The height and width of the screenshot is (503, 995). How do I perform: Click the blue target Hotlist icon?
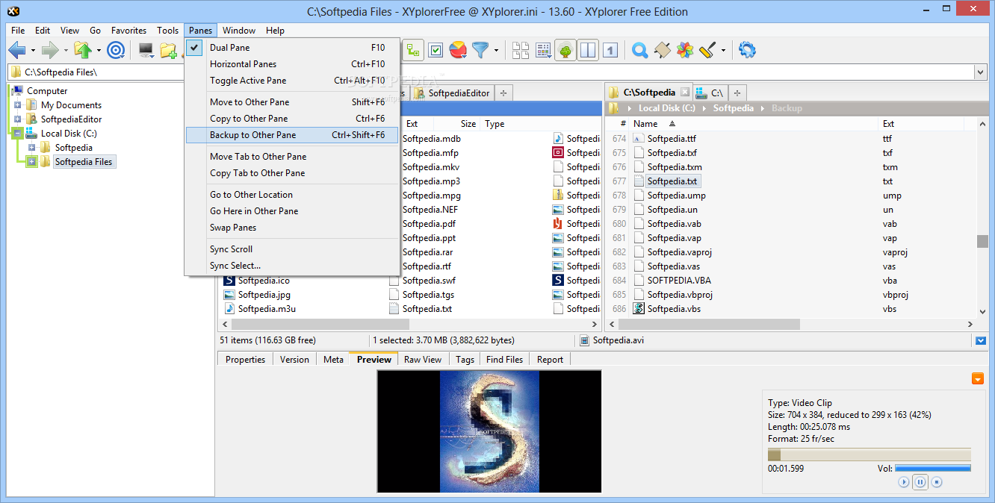click(116, 50)
